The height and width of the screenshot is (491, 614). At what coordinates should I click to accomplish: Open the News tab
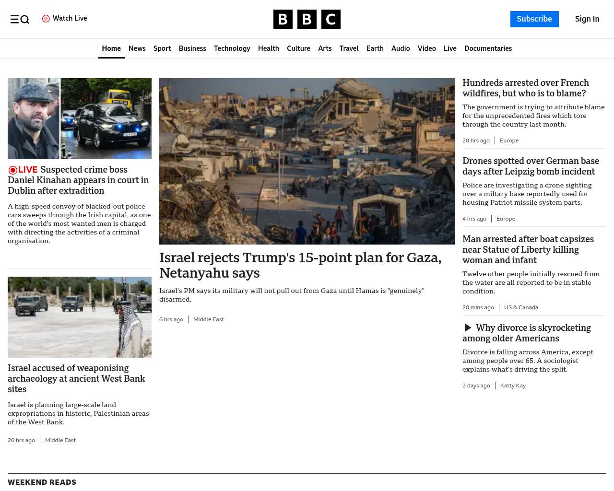coord(137,48)
